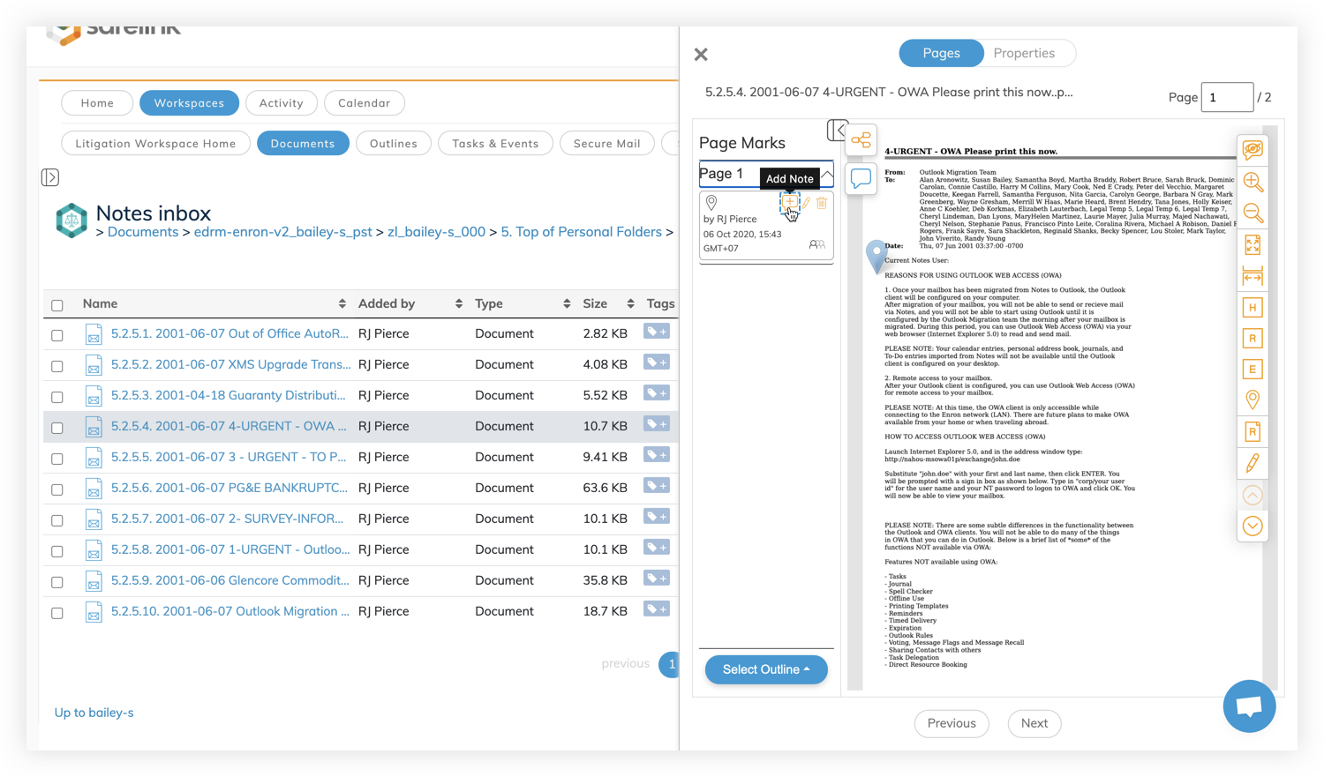This screenshot has height=777, width=1324.
Task: Close the document preview panel
Action: (701, 55)
